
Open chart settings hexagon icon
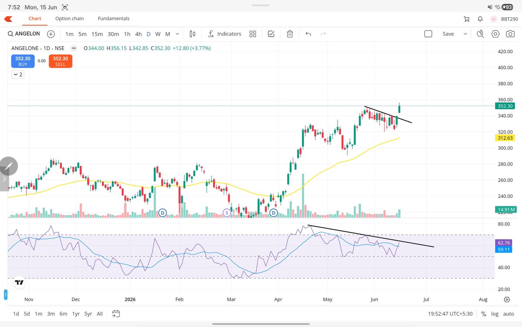(x=495, y=34)
